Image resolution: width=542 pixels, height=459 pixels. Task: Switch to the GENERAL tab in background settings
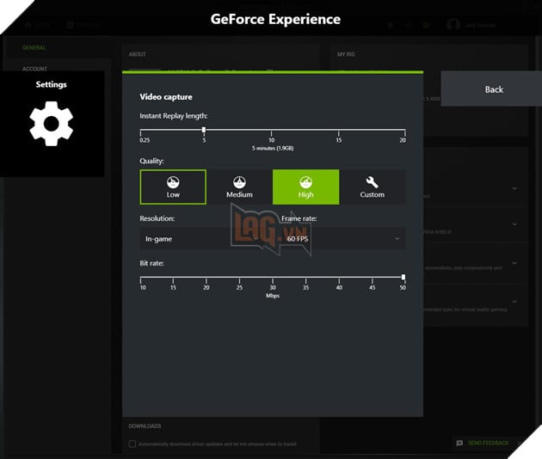pyautogui.click(x=34, y=47)
